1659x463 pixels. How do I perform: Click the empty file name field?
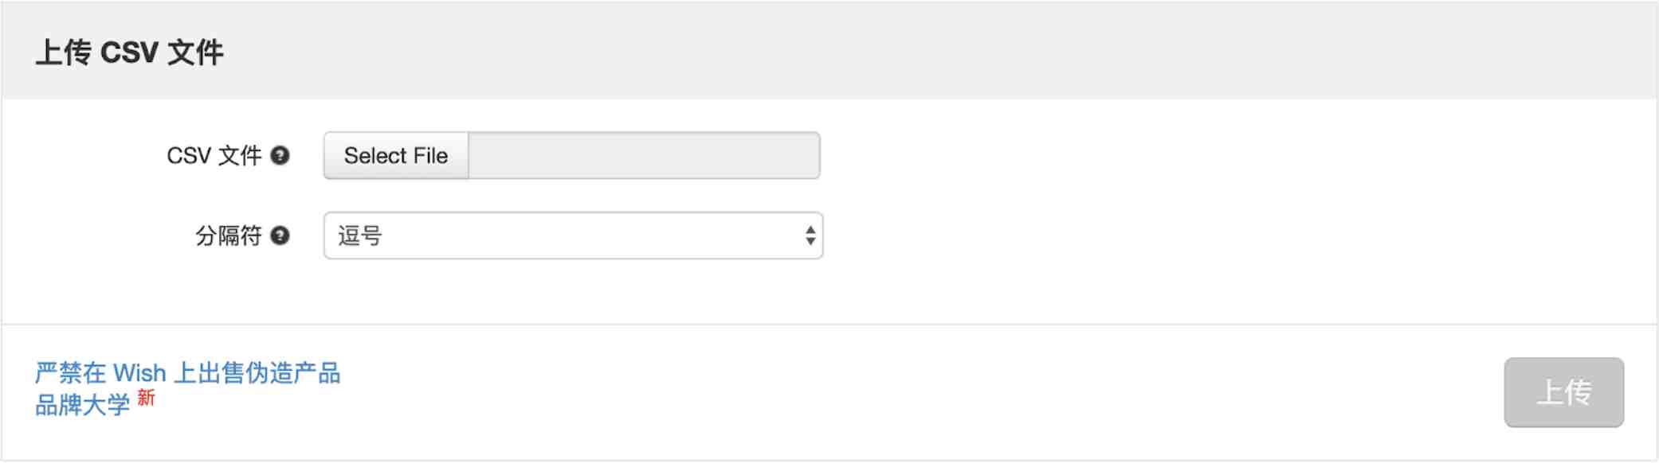pos(644,155)
